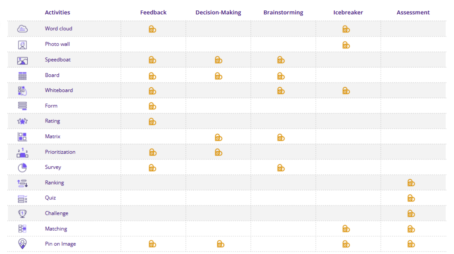
Task: Click the Icebreaker mark for Photo wall
Action: click(346, 45)
